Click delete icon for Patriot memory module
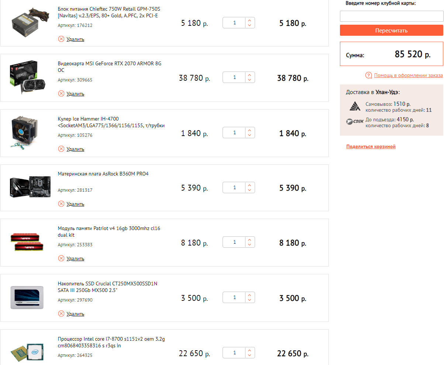The width and height of the screenshot is (444, 365). click(61, 258)
